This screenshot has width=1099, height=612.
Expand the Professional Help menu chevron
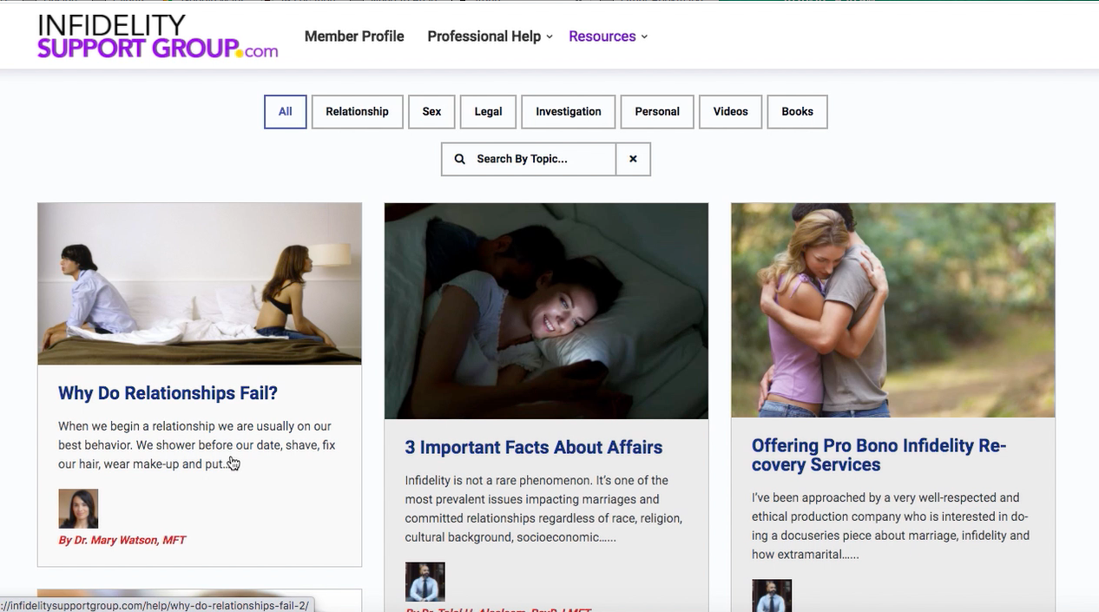tap(549, 36)
